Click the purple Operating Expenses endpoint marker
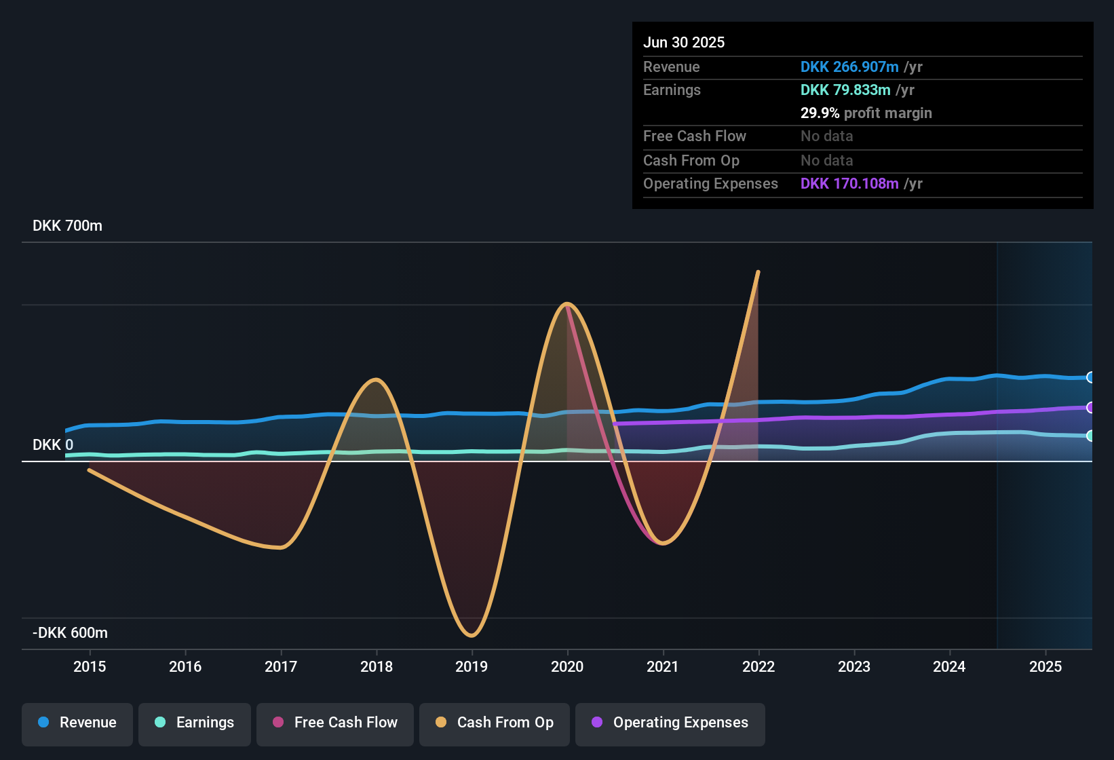The width and height of the screenshot is (1114, 760). coord(1090,408)
